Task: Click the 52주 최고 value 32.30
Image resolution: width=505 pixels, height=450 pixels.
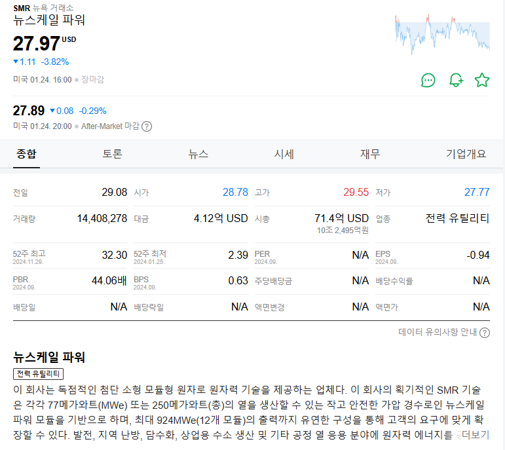Action: click(115, 255)
